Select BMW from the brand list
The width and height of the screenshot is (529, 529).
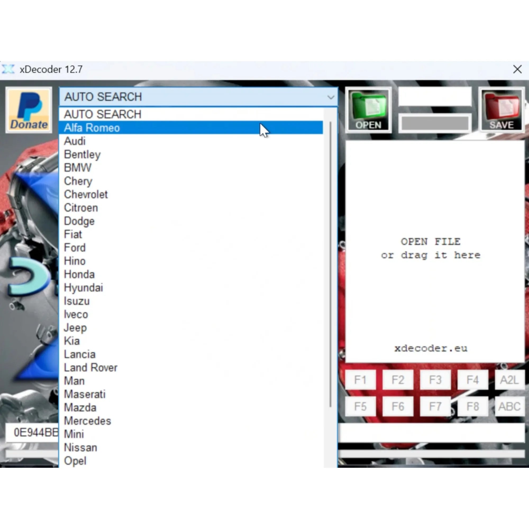pos(77,168)
